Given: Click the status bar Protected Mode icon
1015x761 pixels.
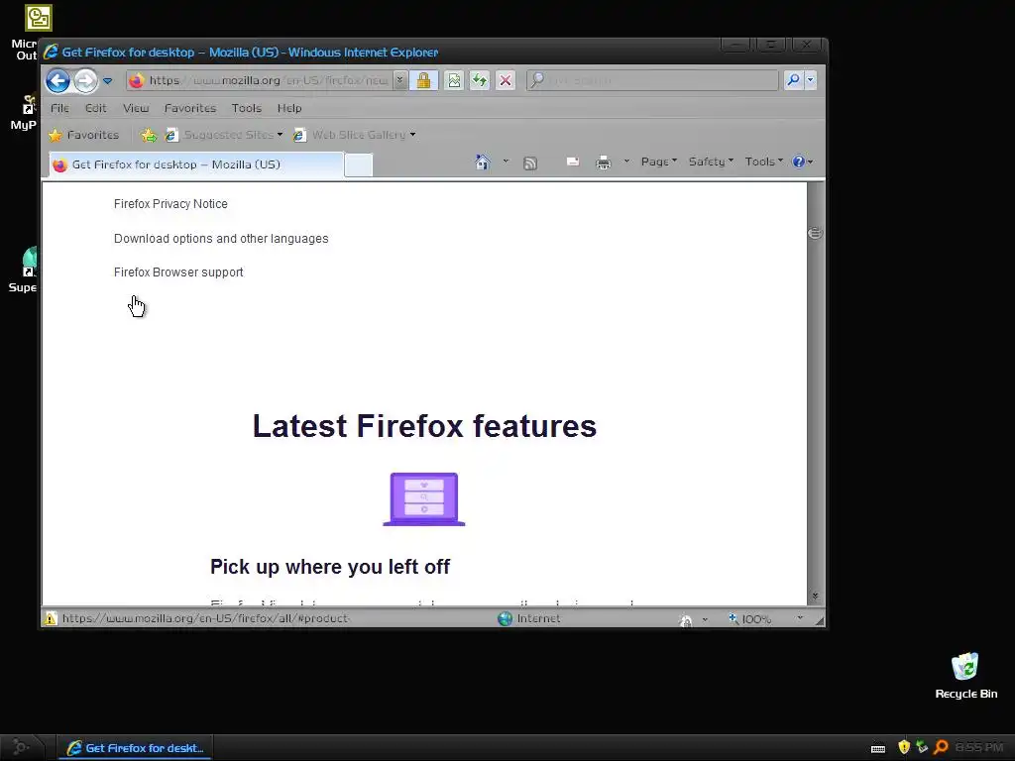Looking at the screenshot, I should pos(685,620).
